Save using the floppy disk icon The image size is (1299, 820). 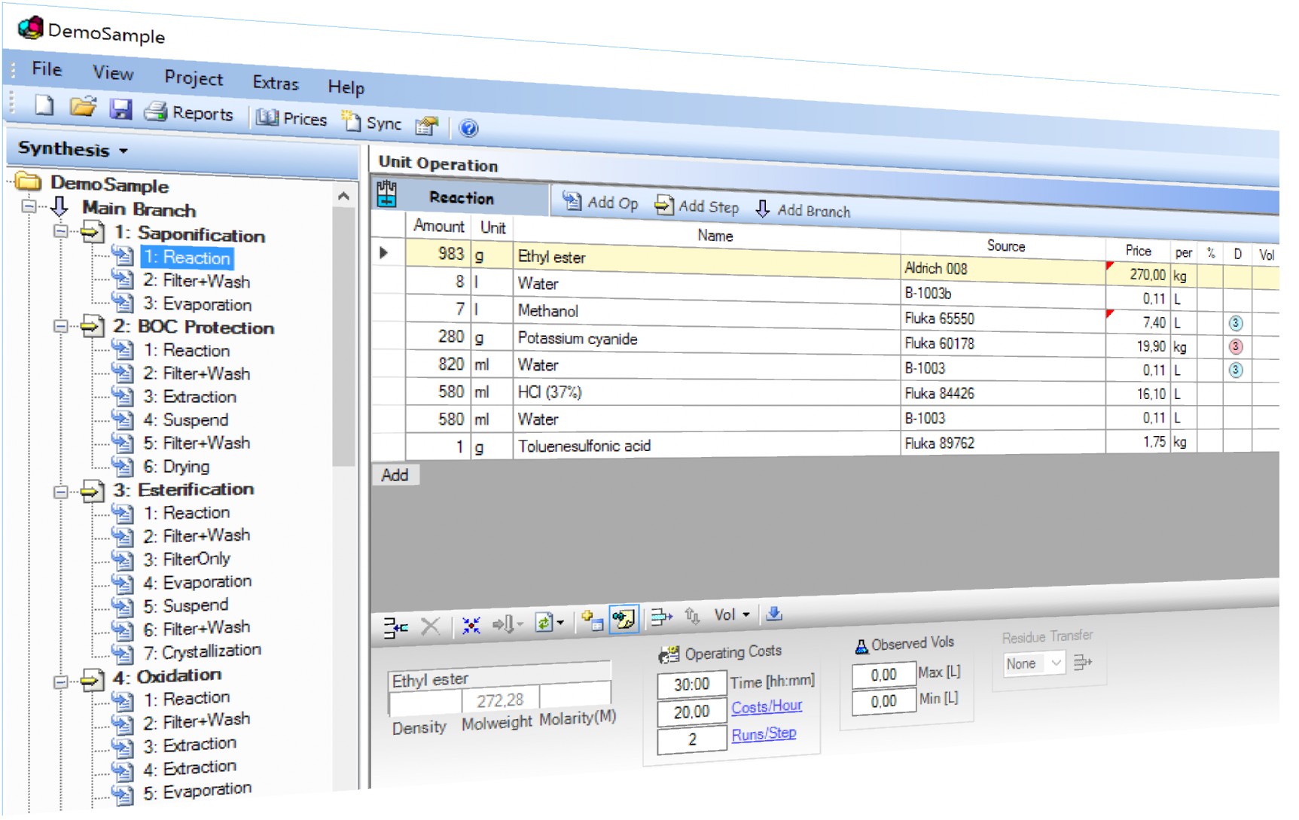(x=120, y=109)
